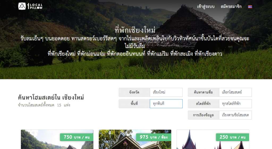Click the 975 บาท / ห้อง price tag
This screenshot has height=149, width=272.
[x=154, y=137]
